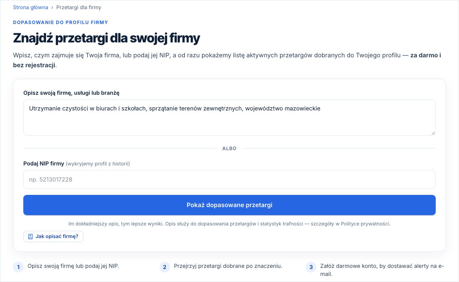Click the DOPASOWANIE DO PROFILU FIRMY tagline
Viewport: 459px width, 282px height.
point(60,23)
